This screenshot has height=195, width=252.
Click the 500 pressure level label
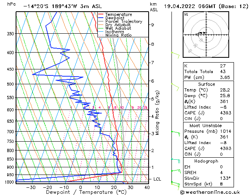coord(10,84)
